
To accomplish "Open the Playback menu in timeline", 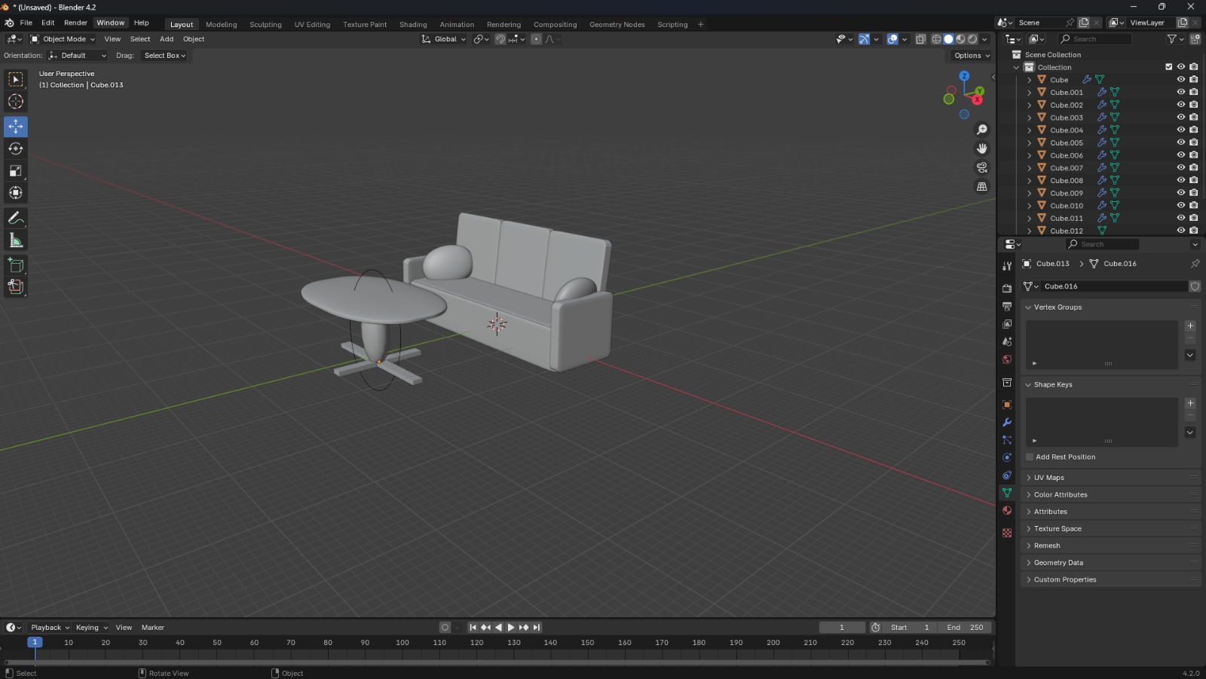I will [50, 628].
